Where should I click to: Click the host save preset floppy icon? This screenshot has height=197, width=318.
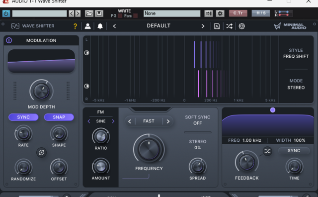99,13
